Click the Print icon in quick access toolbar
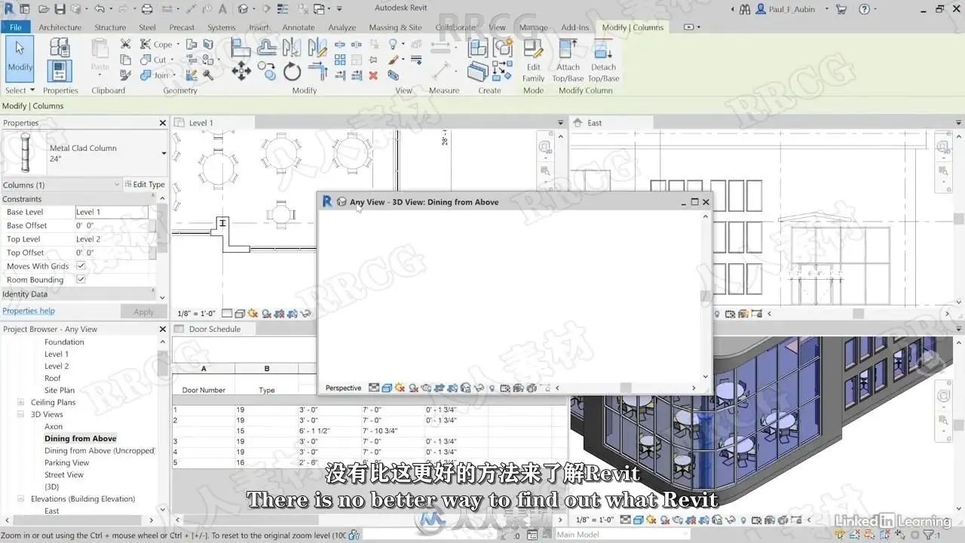Image resolution: width=965 pixels, height=543 pixels. (x=147, y=9)
